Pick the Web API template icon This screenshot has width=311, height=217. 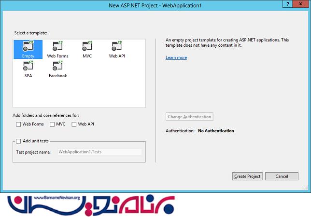click(117, 49)
